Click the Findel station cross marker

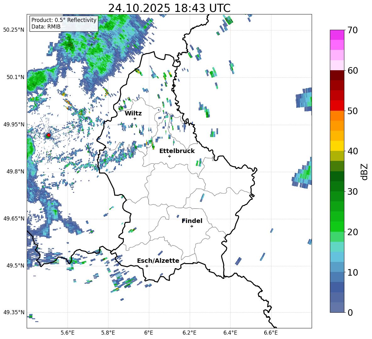[x=192, y=226]
